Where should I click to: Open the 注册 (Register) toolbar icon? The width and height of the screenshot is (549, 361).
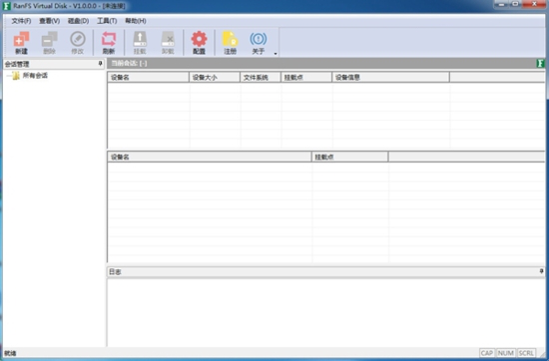tap(230, 42)
